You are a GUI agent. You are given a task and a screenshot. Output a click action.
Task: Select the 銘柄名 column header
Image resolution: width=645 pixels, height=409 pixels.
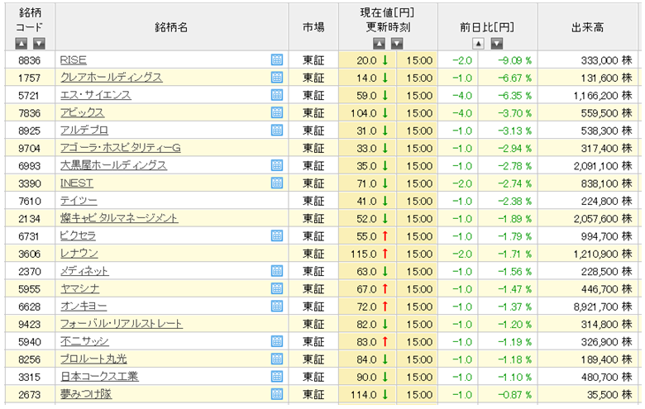tap(171, 27)
